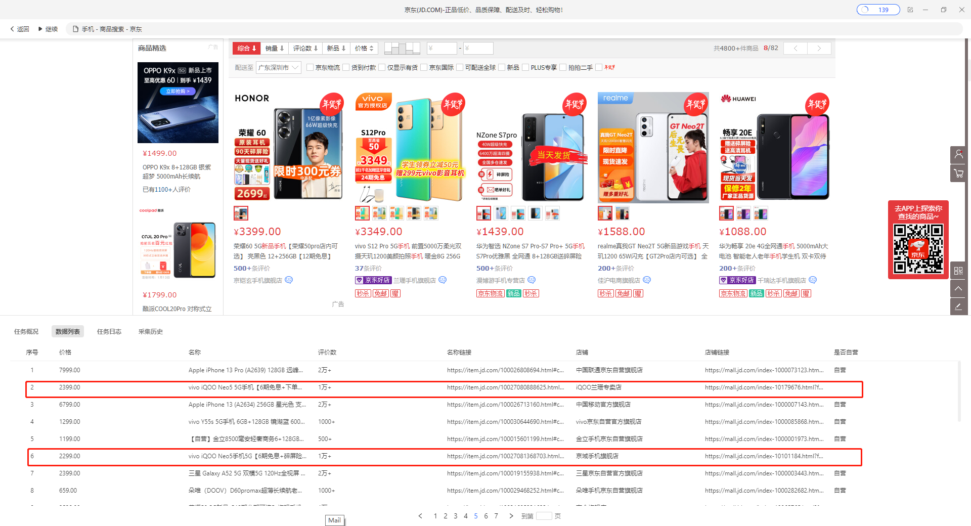Sort by 销量 sales
Viewport: 971px width, 526px height.
pos(275,49)
